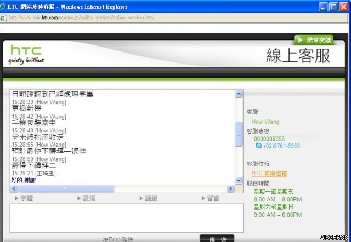
Task: Click the chat scroll down arrow
Action: (x=239, y=180)
